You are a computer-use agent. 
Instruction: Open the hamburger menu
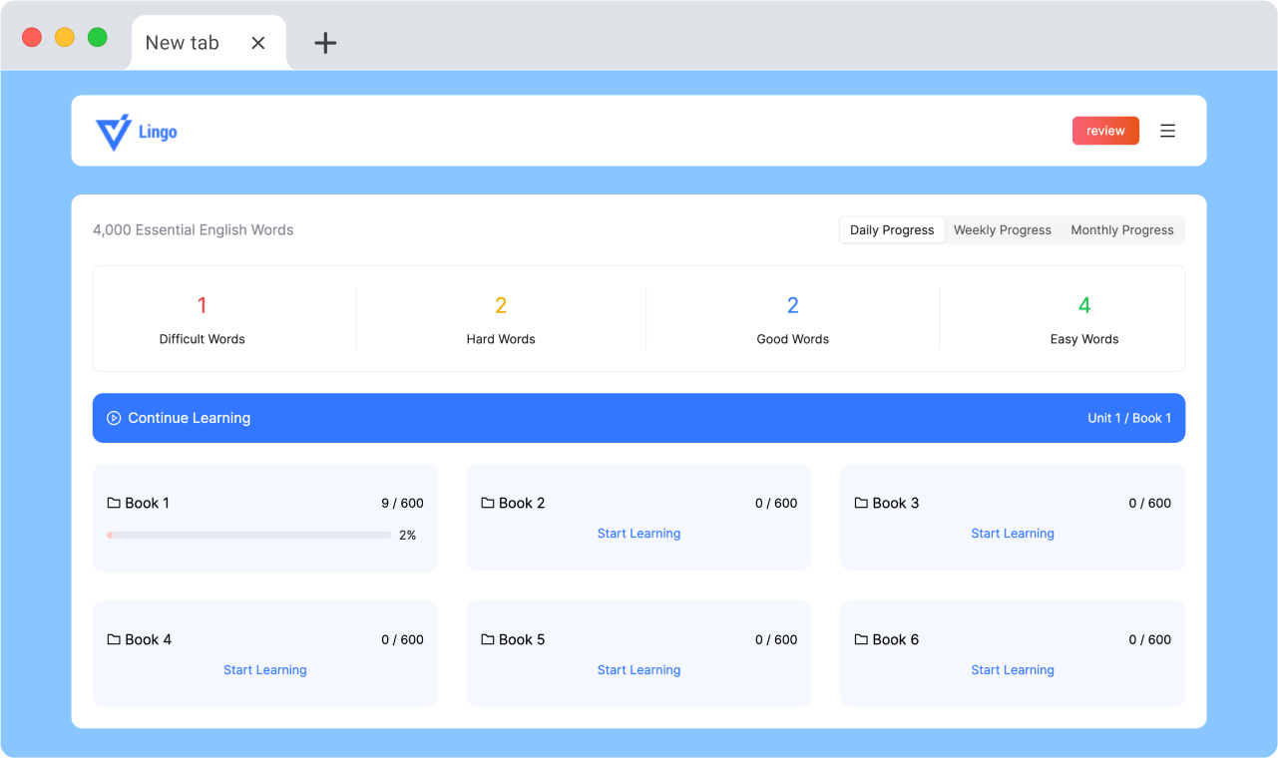(1167, 131)
